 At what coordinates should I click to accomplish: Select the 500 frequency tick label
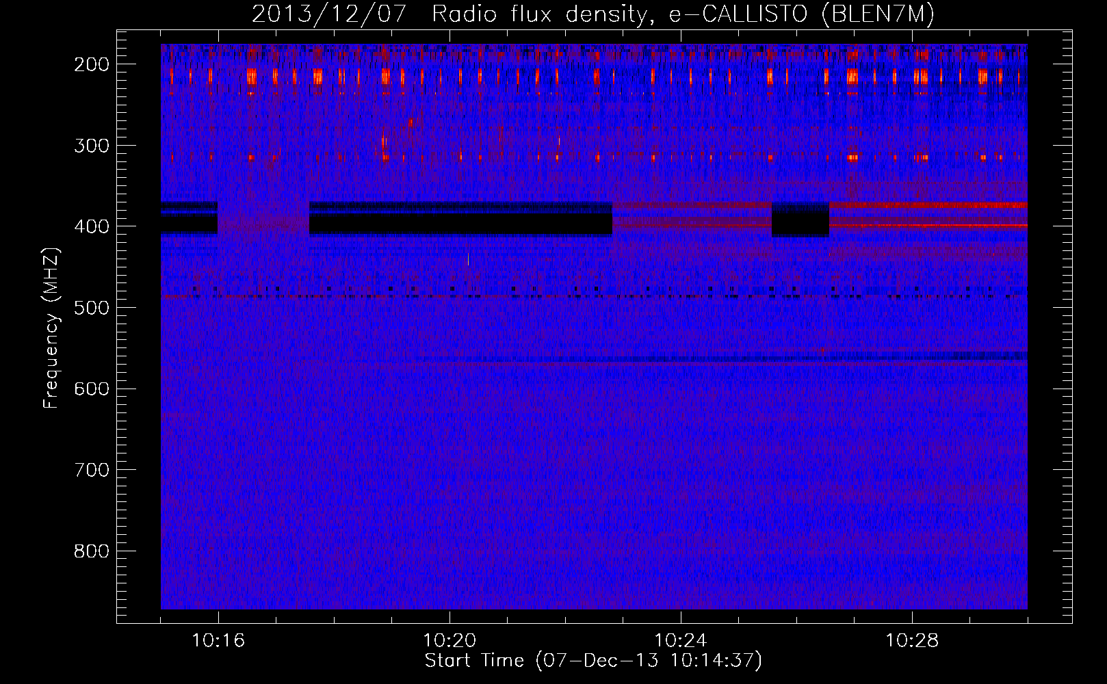pyautogui.click(x=91, y=308)
